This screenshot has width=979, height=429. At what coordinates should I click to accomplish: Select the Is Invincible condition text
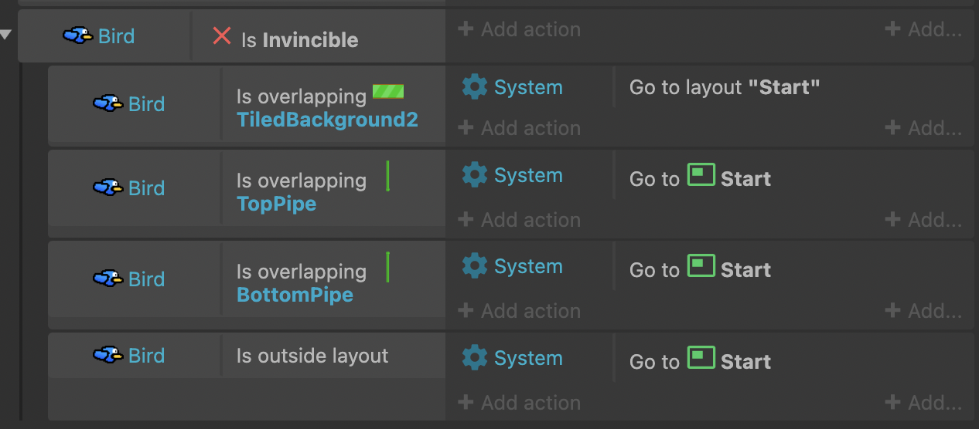coord(299,40)
